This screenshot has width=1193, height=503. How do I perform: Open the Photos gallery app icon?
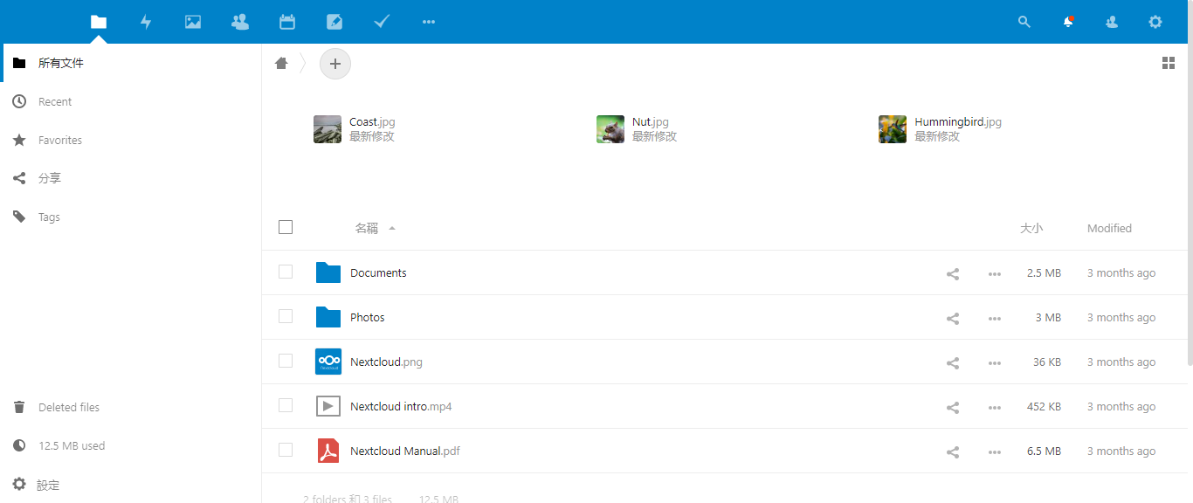pyautogui.click(x=193, y=22)
